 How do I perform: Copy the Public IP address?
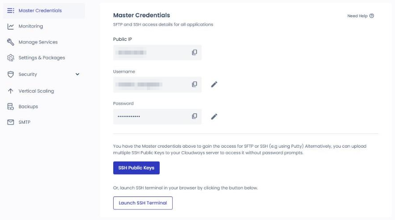pos(194,52)
